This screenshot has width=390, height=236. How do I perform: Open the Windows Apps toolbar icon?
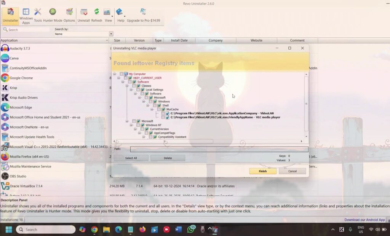pyautogui.click(x=26, y=16)
